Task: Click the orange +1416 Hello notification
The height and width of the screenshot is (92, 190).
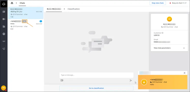Action: [x=163, y=82]
